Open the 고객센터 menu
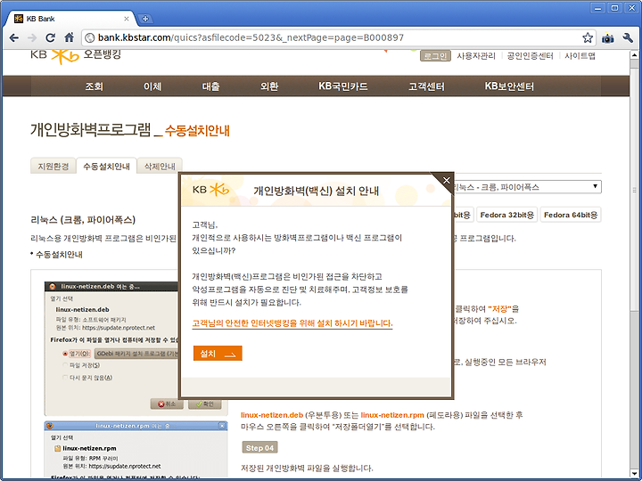642x481 pixels. (426, 86)
